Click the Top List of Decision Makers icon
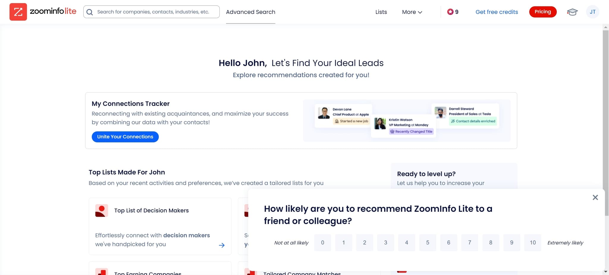Image resolution: width=609 pixels, height=275 pixels. click(101, 210)
